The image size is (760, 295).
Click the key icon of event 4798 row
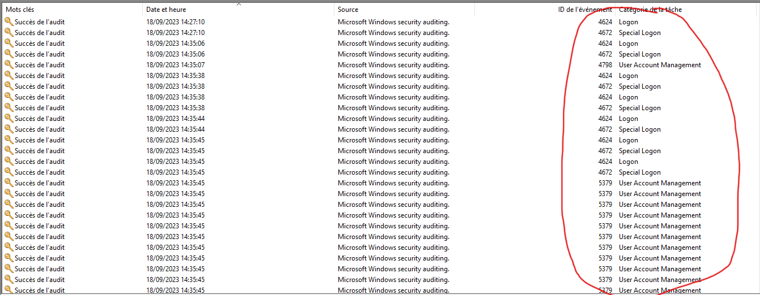point(9,65)
